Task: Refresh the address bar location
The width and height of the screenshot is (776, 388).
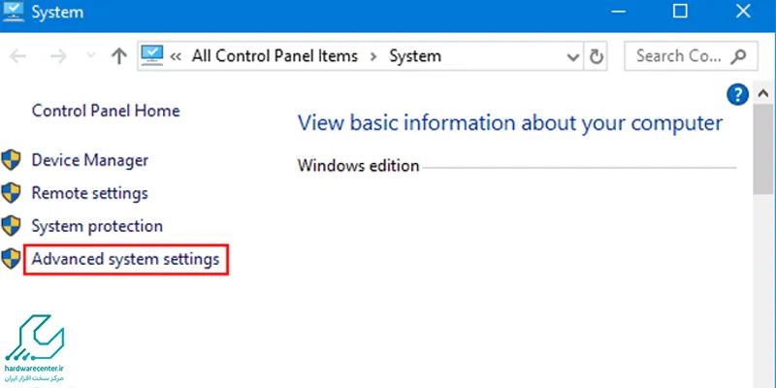Action: (x=598, y=56)
